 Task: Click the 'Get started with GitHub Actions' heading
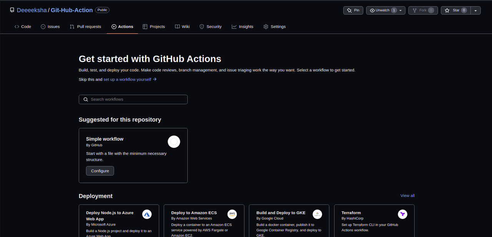150,59
